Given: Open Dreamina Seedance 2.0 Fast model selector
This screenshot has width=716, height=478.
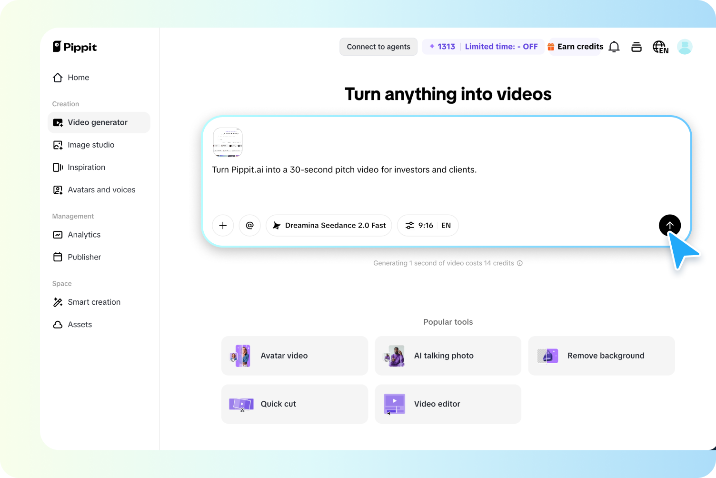Looking at the screenshot, I should (x=329, y=226).
